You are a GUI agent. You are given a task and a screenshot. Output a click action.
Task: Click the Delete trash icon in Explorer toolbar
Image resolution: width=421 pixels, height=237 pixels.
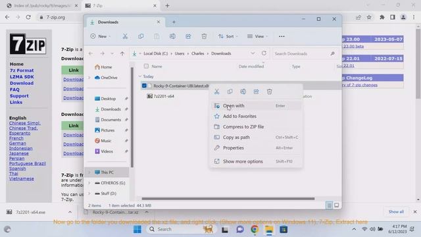click(x=204, y=36)
